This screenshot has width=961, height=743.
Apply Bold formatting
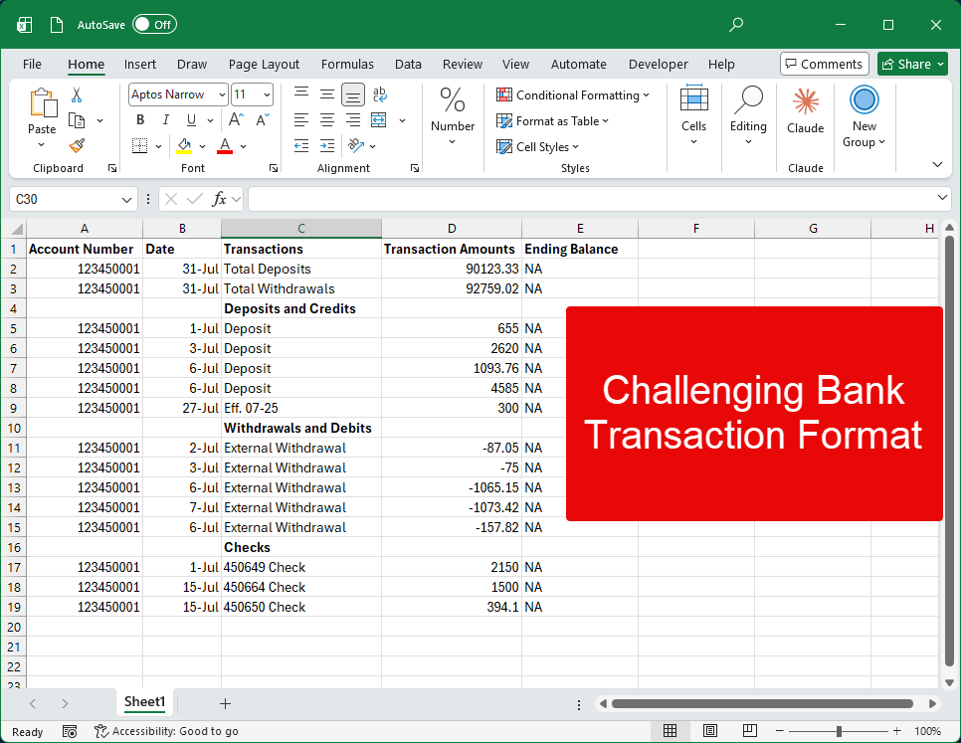click(x=140, y=120)
